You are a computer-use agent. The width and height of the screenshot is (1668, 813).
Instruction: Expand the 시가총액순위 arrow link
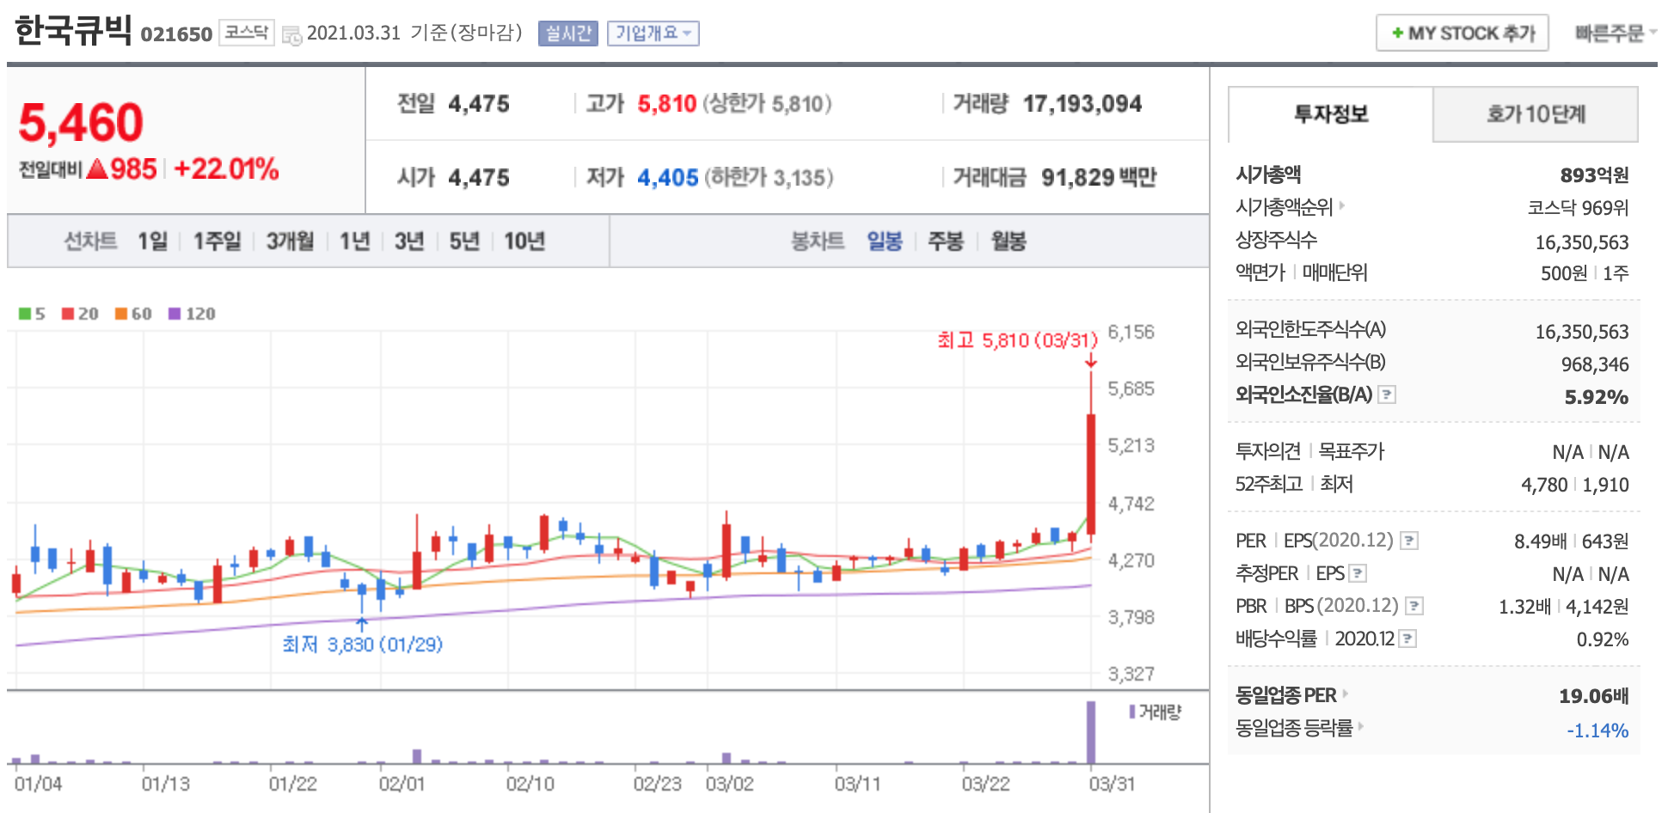pyautogui.click(x=1341, y=205)
